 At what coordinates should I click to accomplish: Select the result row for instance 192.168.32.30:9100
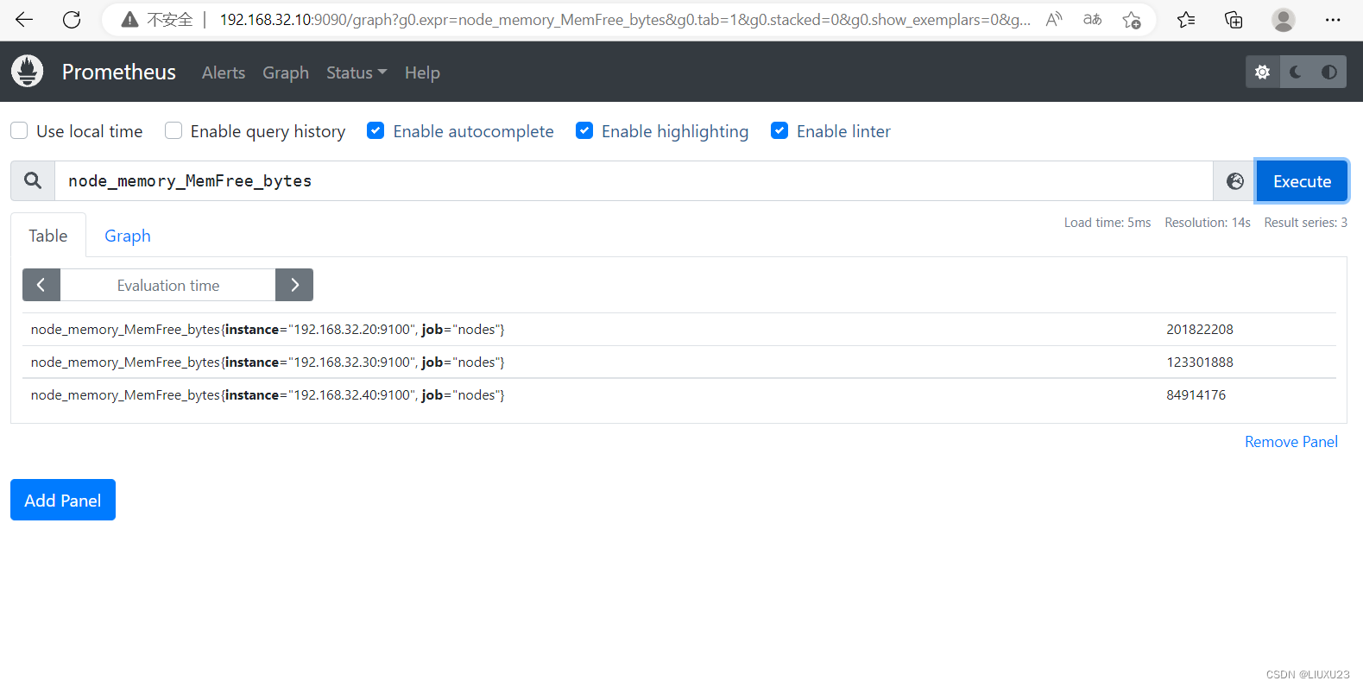679,362
